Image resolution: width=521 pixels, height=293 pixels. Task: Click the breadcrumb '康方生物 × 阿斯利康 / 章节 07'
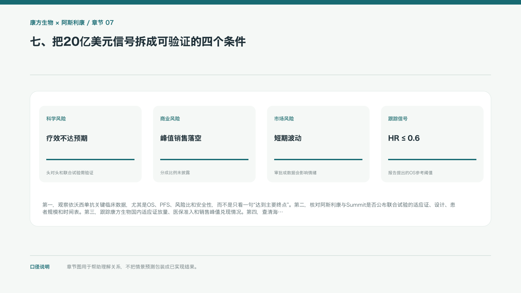pyautogui.click(x=72, y=22)
